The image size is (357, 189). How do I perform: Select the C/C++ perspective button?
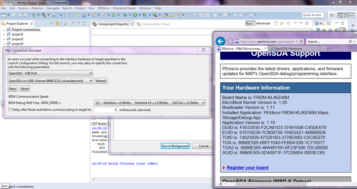346,15
